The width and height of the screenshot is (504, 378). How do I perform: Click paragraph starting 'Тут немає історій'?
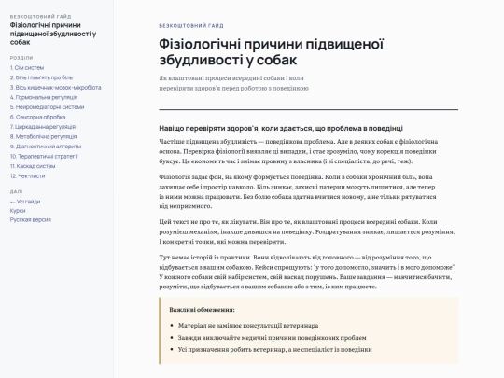pyautogui.click(x=308, y=272)
